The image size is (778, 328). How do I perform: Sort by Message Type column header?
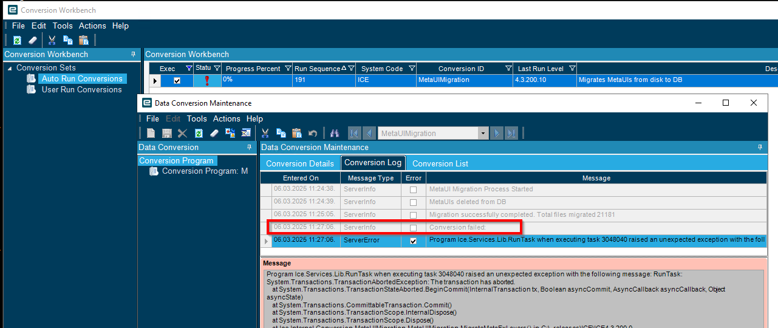pos(370,178)
